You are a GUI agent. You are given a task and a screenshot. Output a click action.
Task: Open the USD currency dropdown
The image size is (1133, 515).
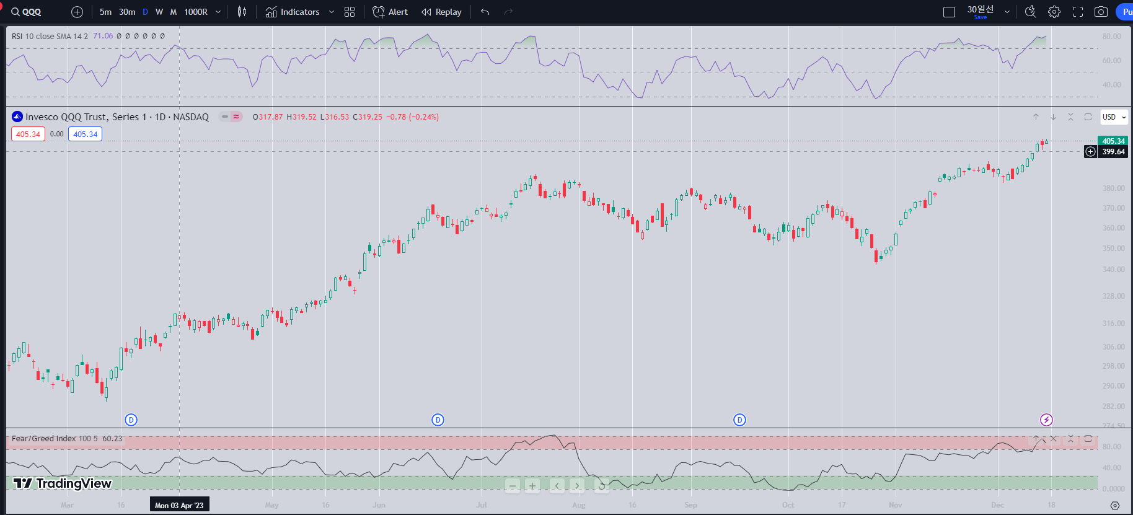tap(1114, 117)
